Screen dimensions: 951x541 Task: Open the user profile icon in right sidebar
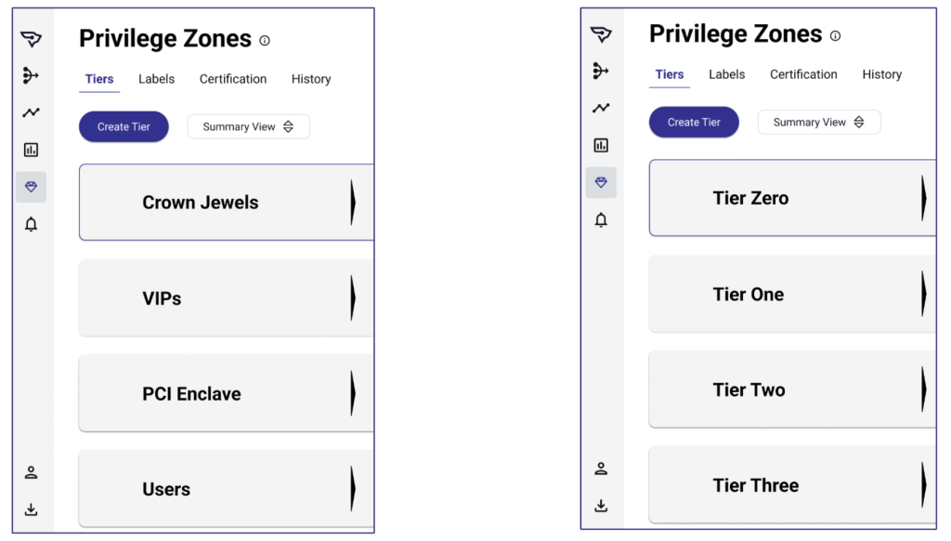pyautogui.click(x=601, y=468)
